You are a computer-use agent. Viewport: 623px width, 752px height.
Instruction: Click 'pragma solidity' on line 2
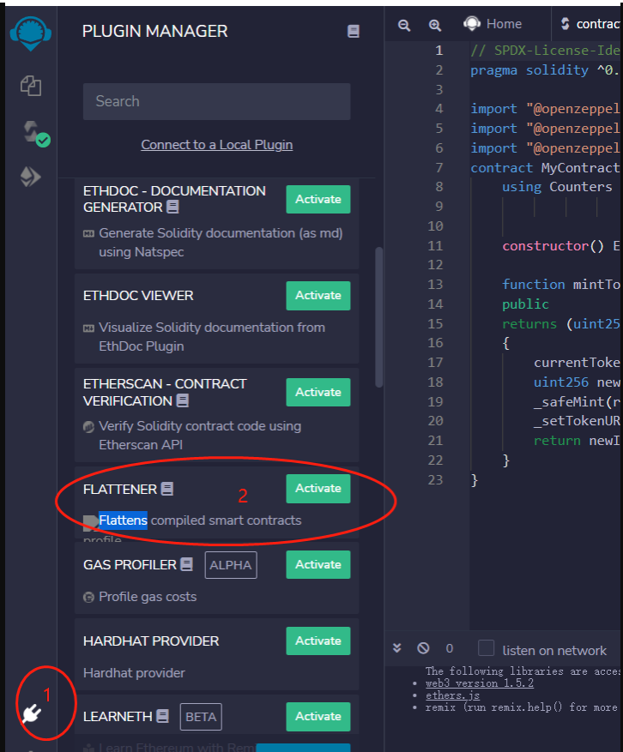(529, 70)
